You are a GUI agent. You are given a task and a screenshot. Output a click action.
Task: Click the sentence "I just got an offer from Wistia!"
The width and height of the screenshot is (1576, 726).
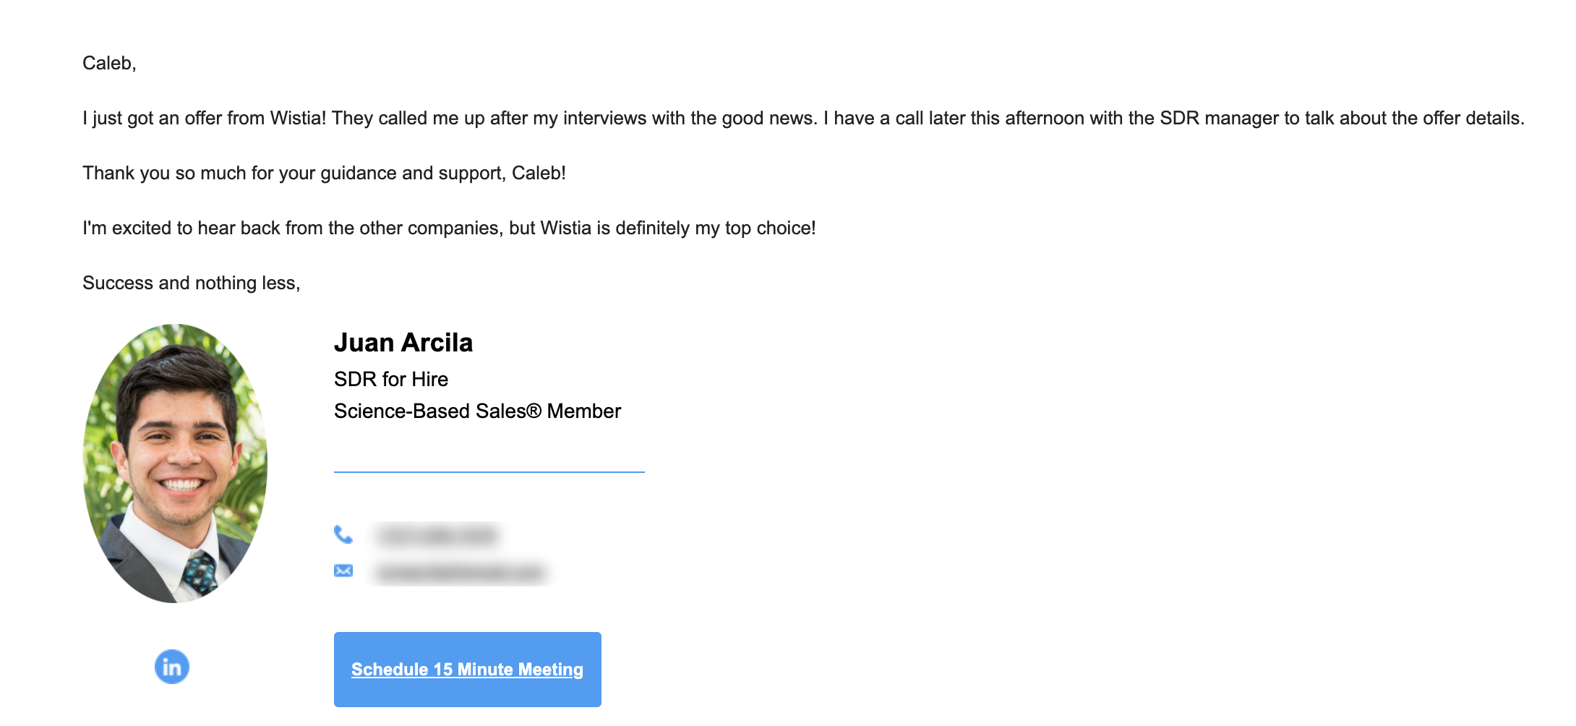204,118
